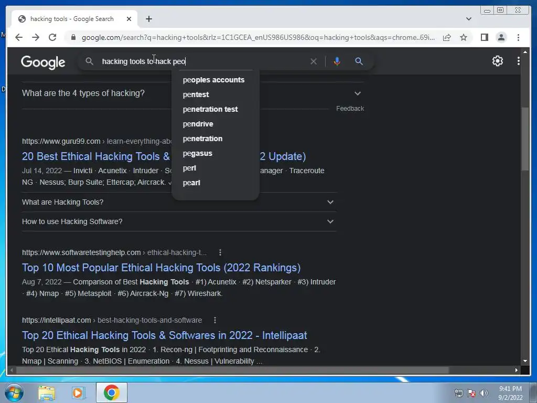Open options menu for softwaretestinghelp result
537x403 pixels.
pyautogui.click(x=220, y=252)
